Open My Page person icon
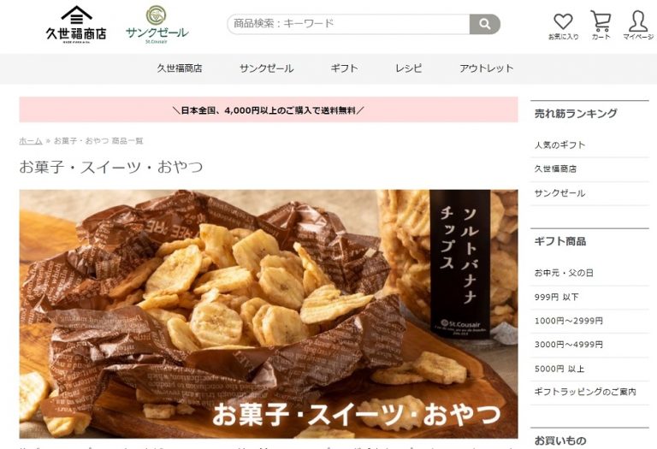Viewport: 657px width, 449px height. (x=637, y=25)
